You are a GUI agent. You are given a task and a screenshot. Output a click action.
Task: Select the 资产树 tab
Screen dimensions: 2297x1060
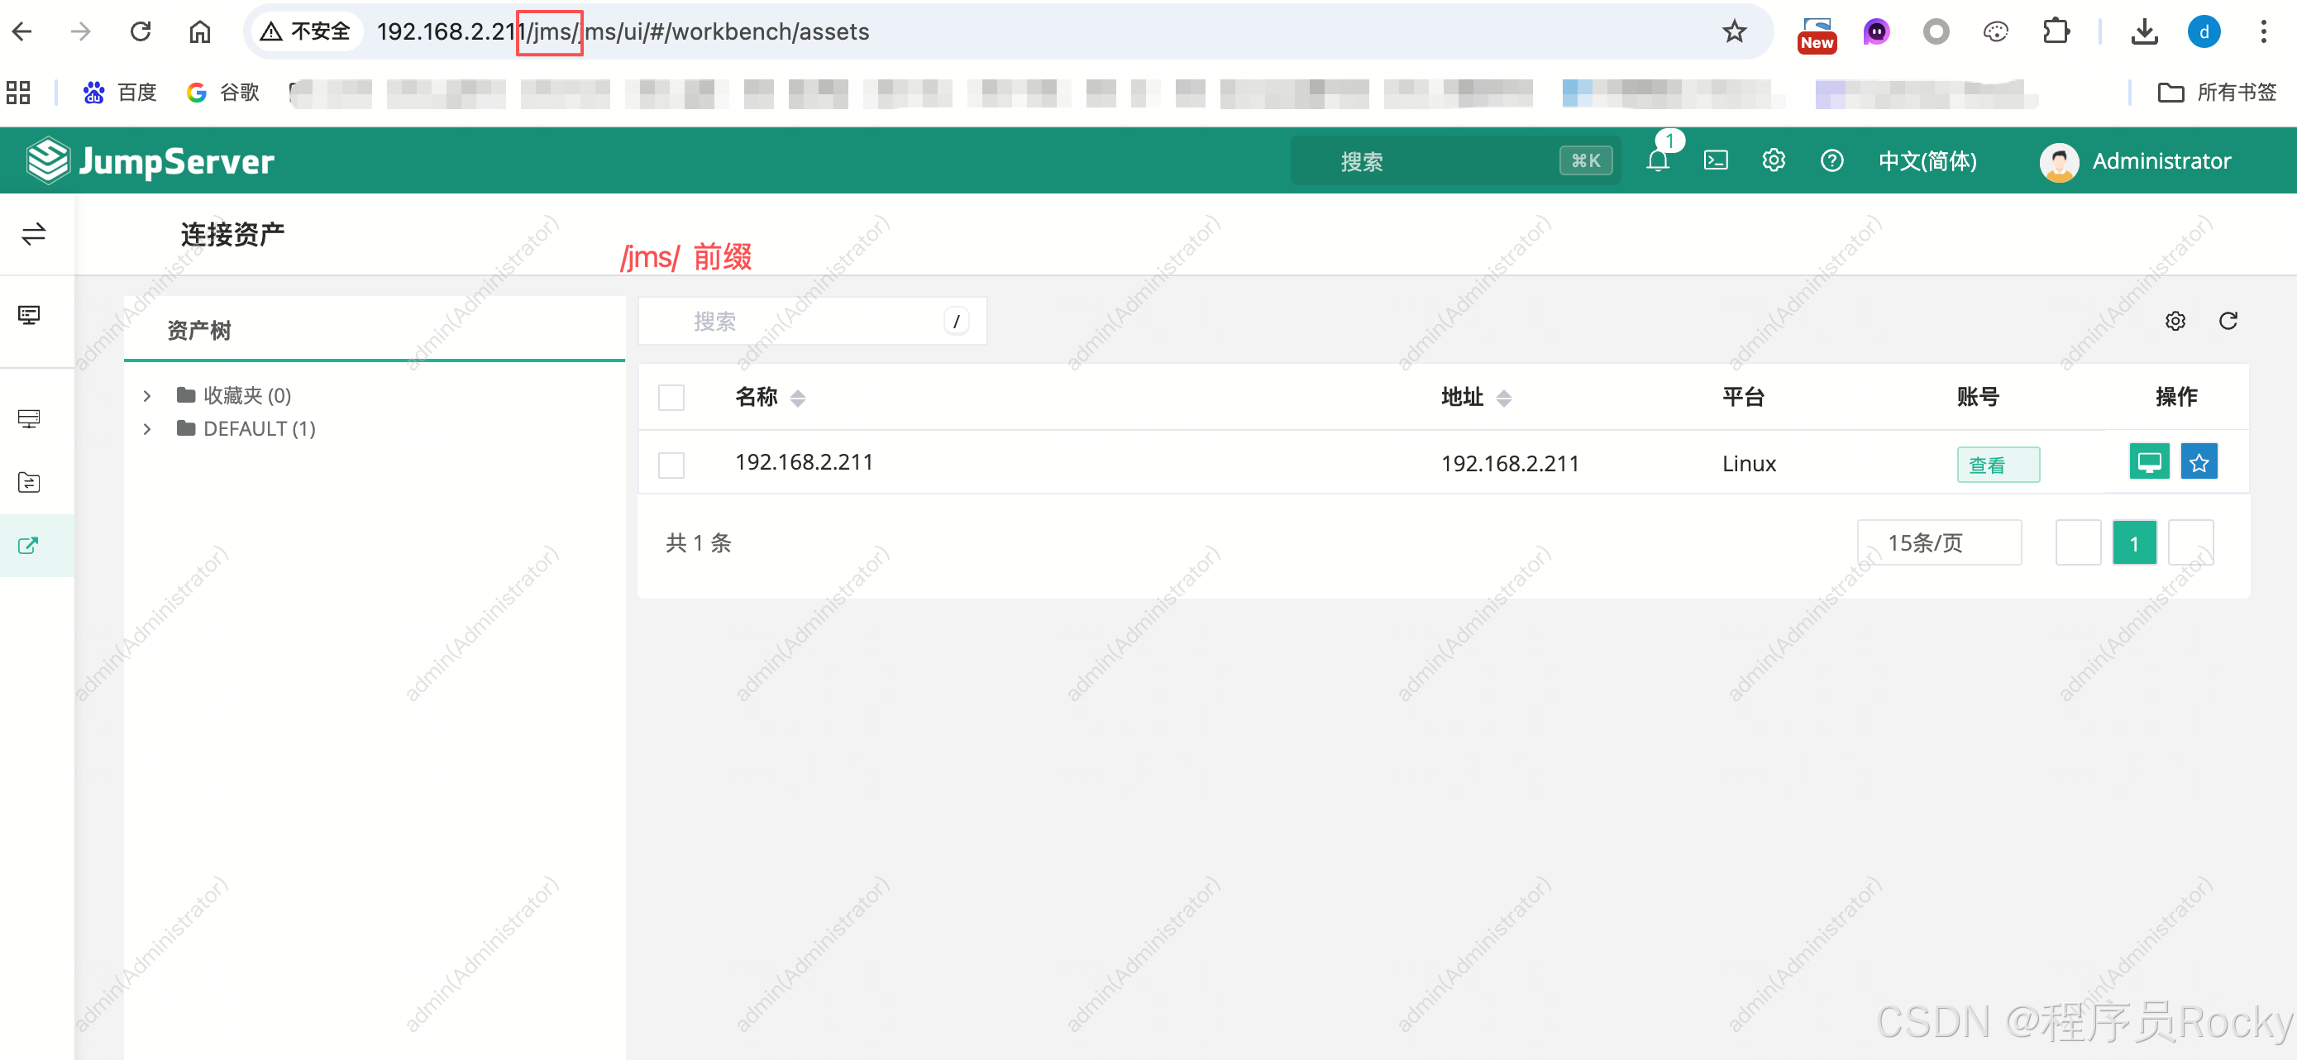click(x=198, y=331)
